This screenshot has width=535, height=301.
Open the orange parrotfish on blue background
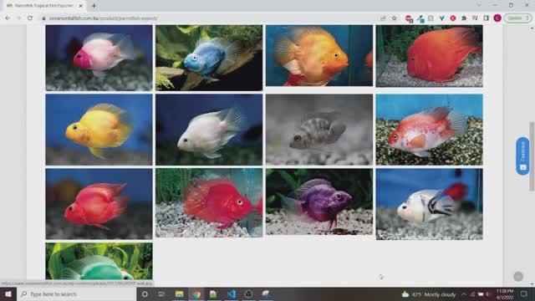coord(319,56)
